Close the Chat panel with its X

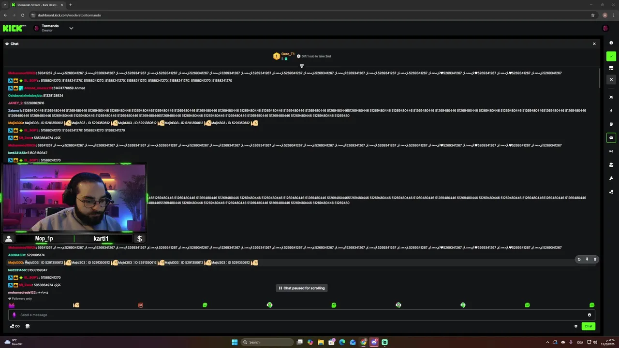point(594,43)
